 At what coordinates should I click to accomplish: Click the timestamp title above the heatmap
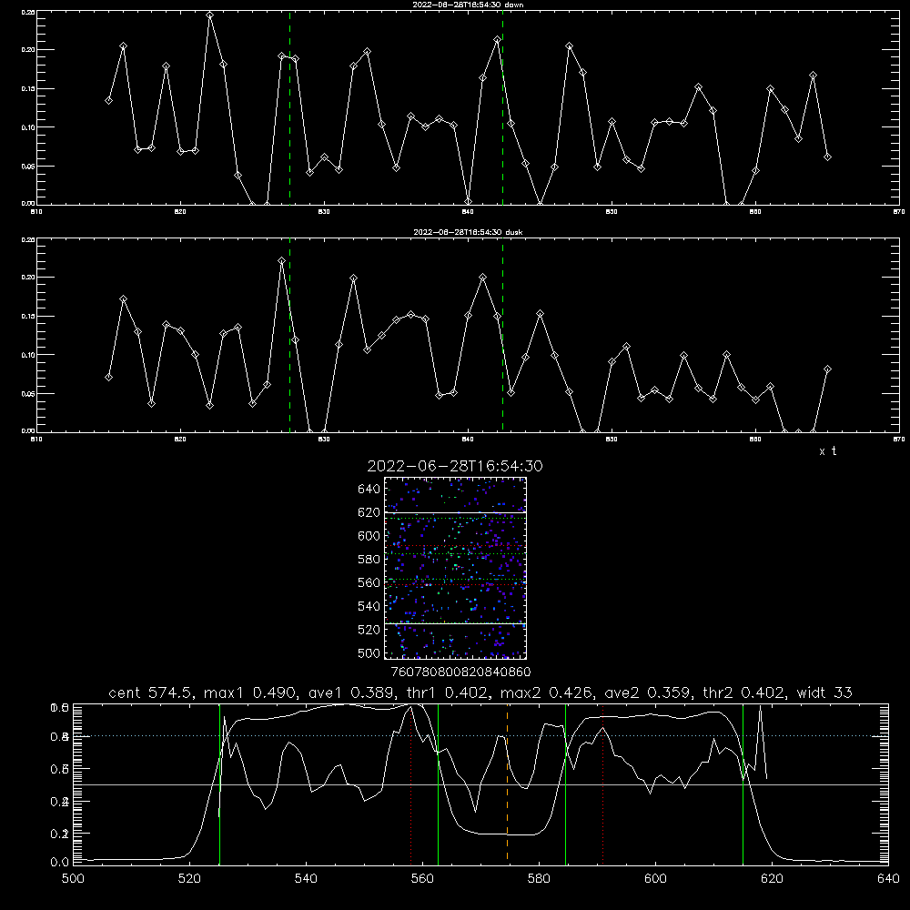click(x=455, y=466)
